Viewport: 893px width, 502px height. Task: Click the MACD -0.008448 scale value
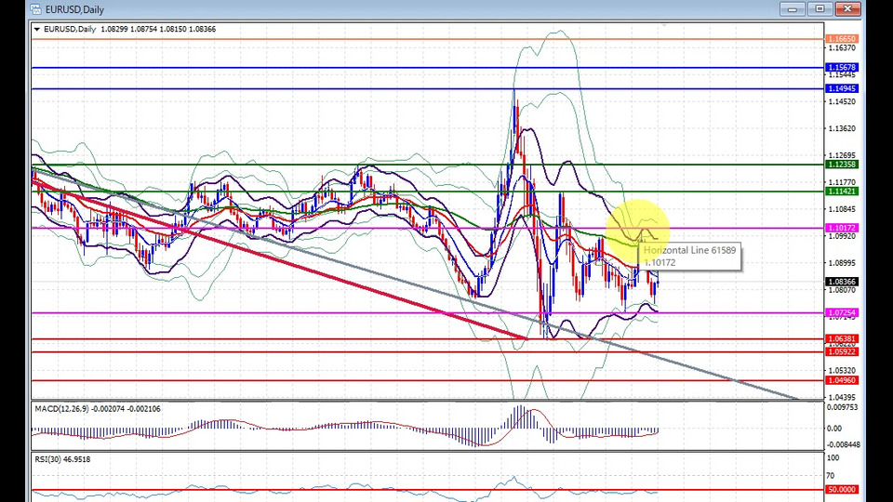[x=844, y=444]
